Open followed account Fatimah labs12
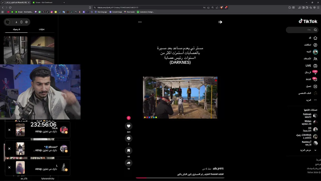Image resolution: width=321 pixels, height=181 pixels. (x=310, y=116)
